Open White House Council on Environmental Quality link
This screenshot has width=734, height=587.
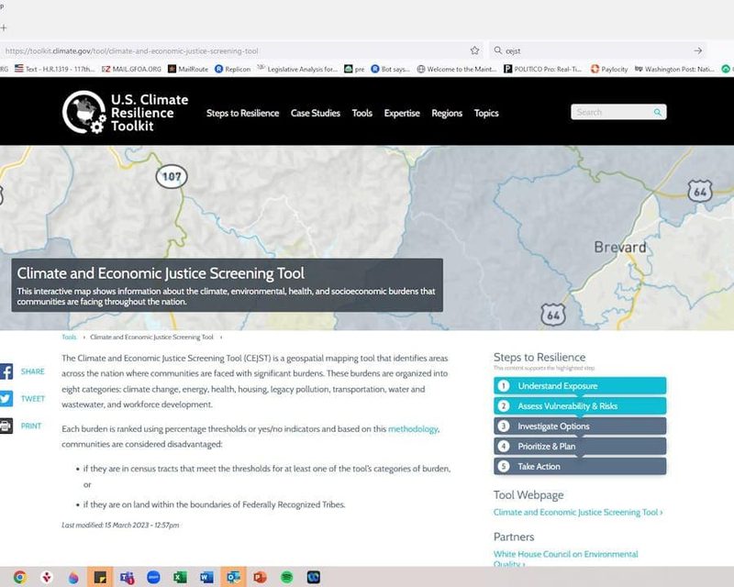[x=565, y=559]
